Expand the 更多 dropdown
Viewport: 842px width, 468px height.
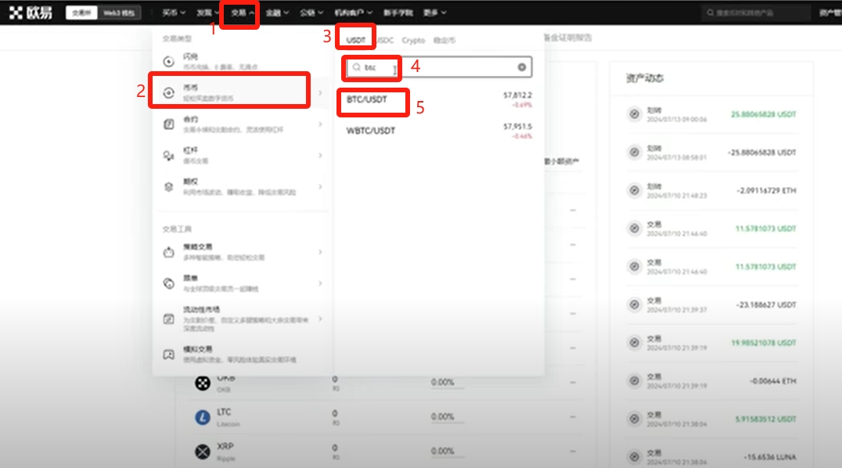[430, 12]
